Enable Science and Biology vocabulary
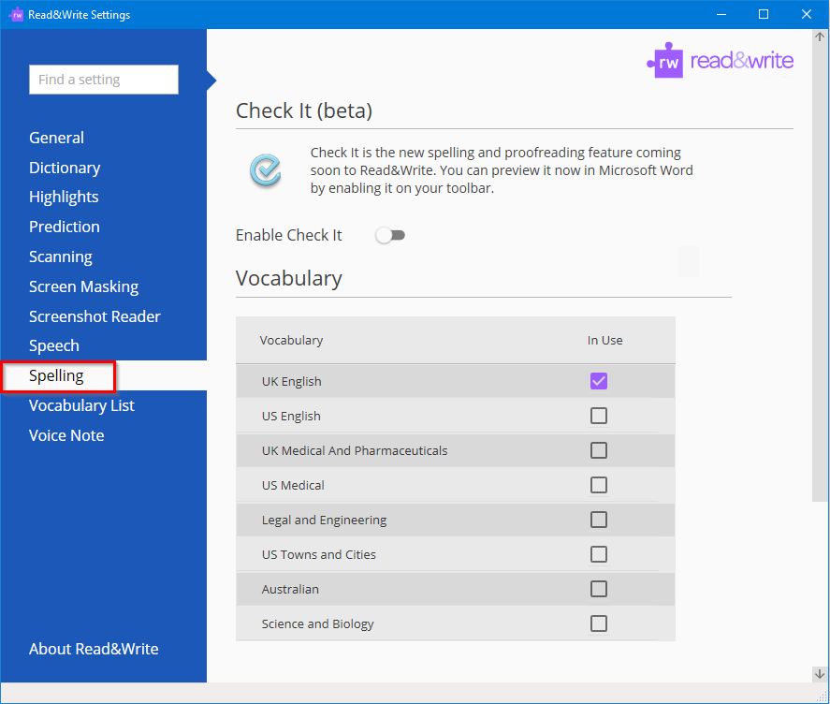Viewport: 830px width, 704px height. 599,623
